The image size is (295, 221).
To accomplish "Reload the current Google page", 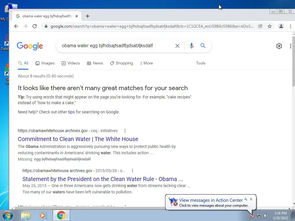I will tap(35, 26).
